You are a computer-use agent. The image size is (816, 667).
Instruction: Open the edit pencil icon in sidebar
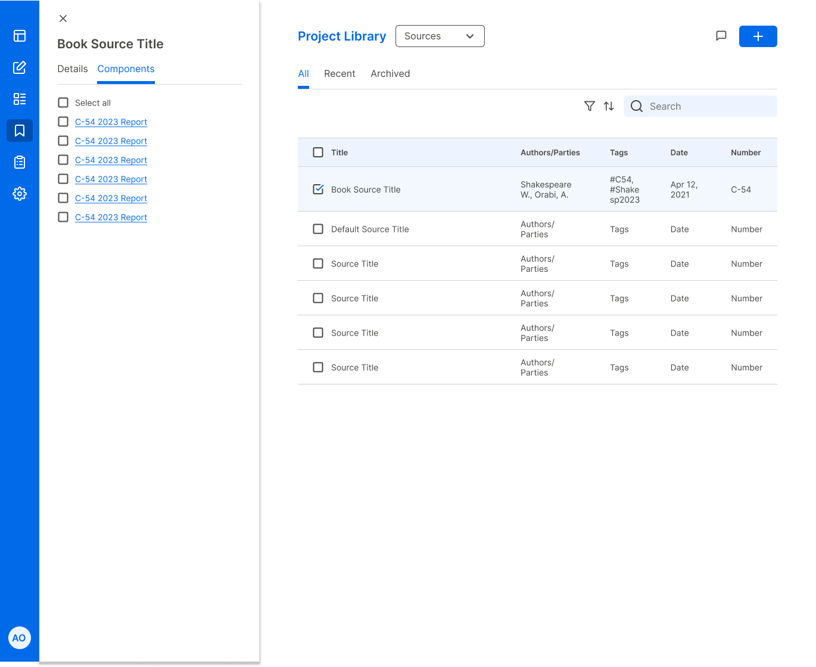(20, 67)
